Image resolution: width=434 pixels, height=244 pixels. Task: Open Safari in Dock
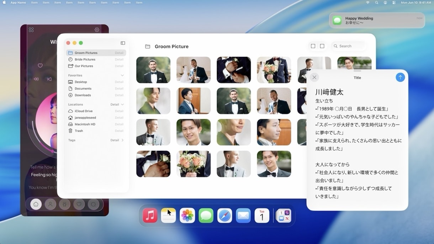(225, 216)
